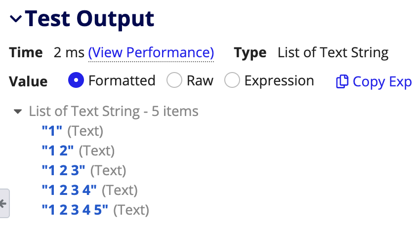Select the "1 2 3 4 5" text item
412x228 pixels.
[x=75, y=210]
